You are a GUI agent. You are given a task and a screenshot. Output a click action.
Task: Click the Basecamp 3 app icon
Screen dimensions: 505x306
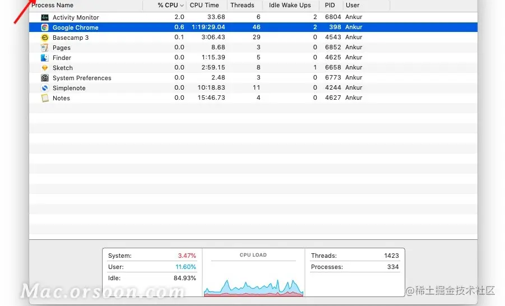pos(45,38)
